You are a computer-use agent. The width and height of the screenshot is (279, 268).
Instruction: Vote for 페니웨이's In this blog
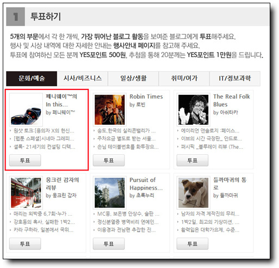click(25, 160)
